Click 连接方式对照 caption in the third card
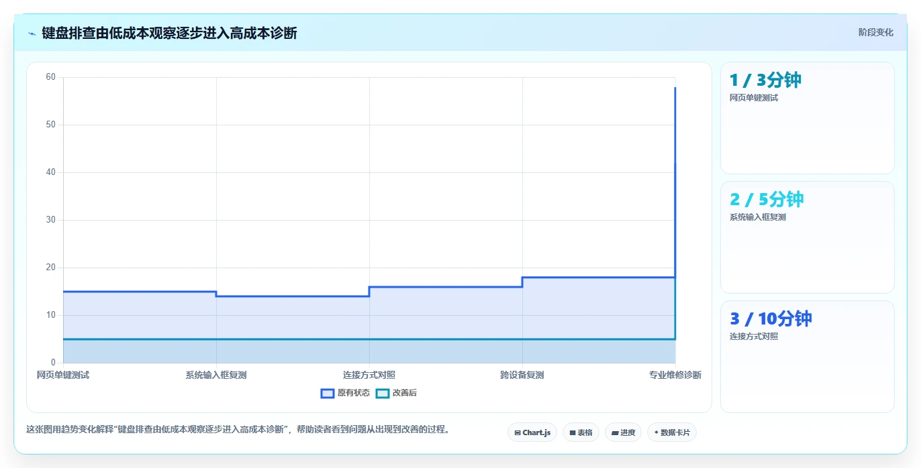Screen dimensions: 921x468 coord(754,337)
